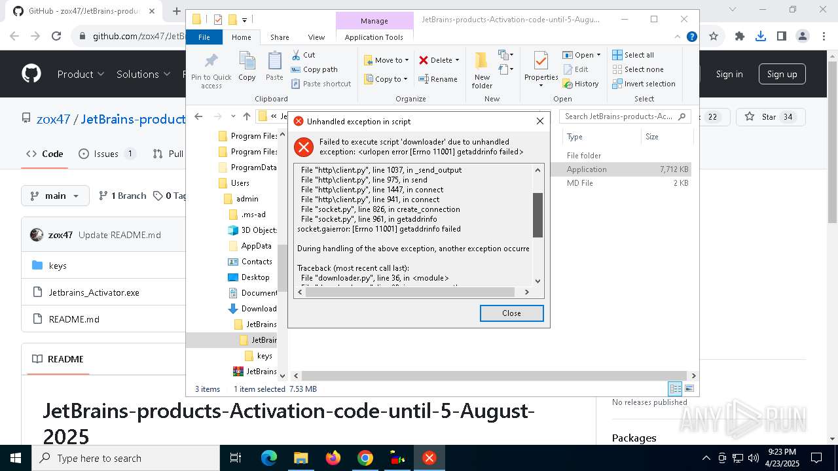Click the zox47 owner link
838x471 pixels.
tap(53, 119)
